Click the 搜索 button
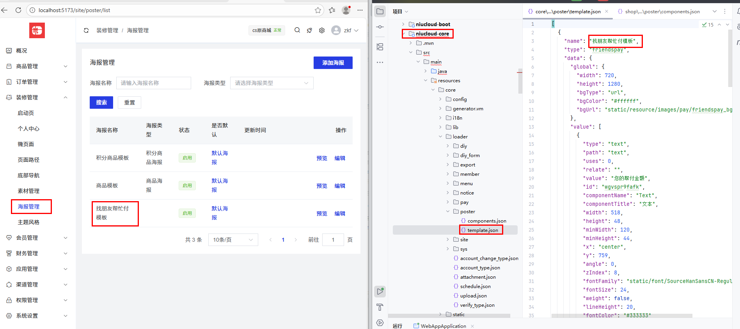740x329 pixels. click(101, 103)
